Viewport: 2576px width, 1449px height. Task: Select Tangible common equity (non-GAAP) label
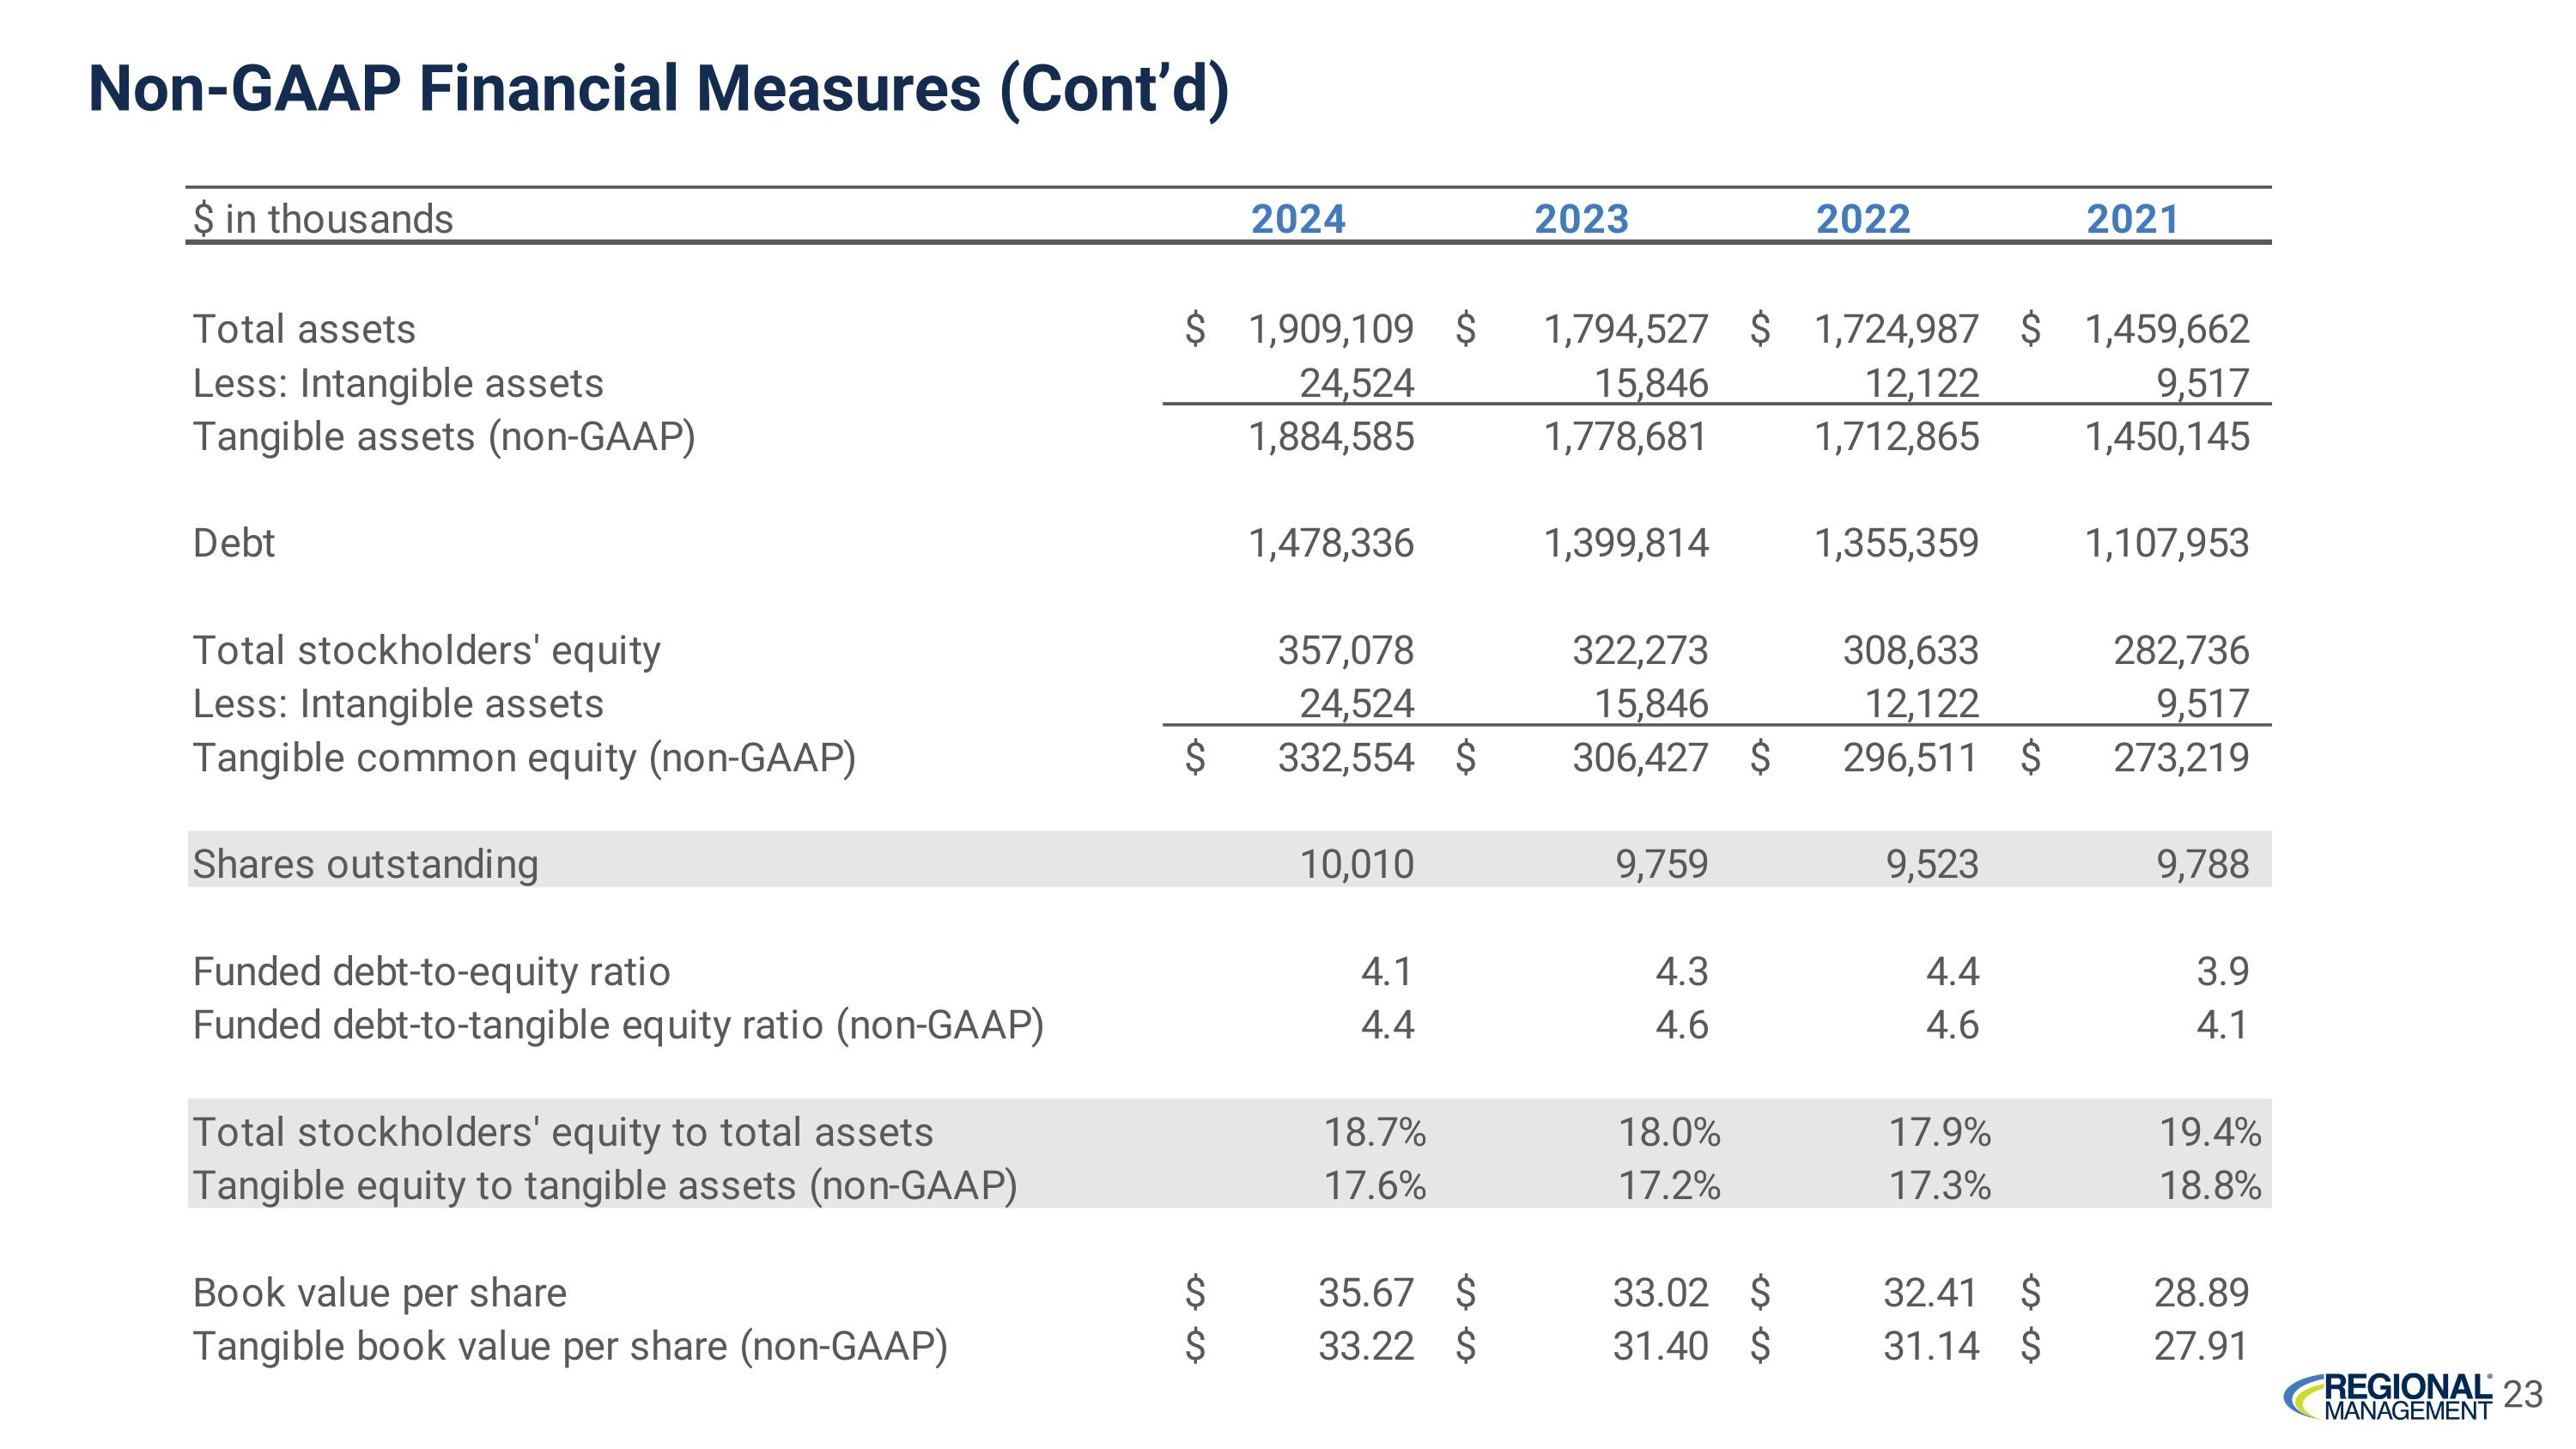(523, 757)
